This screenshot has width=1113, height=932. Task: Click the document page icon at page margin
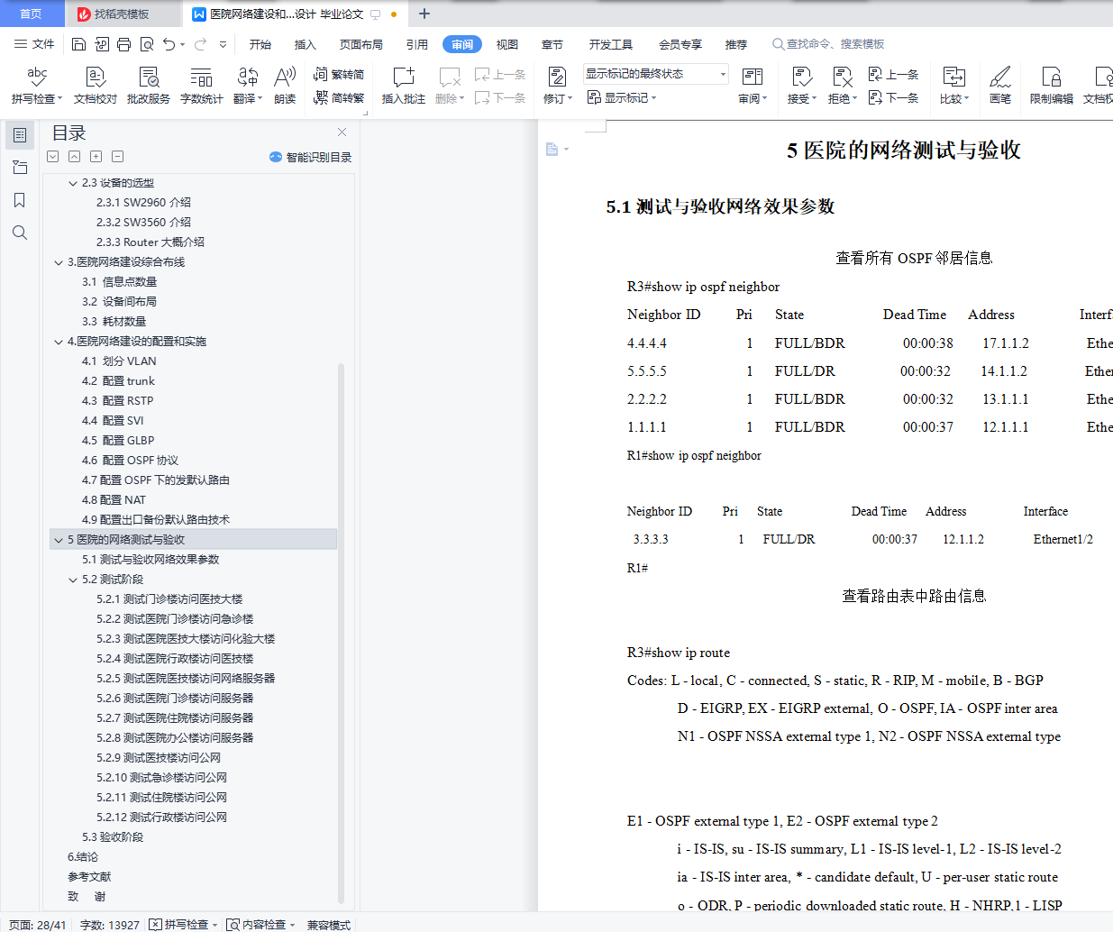click(x=552, y=149)
